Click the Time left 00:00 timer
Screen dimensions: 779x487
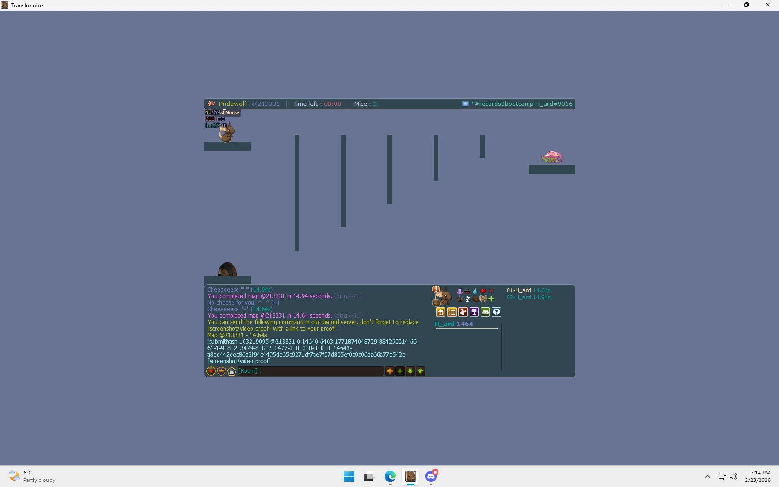click(x=317, y=104)
